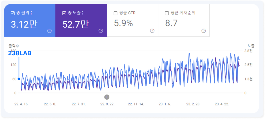
Task: Click the 23. 4. 22. date label
Action: click(222, 104)
